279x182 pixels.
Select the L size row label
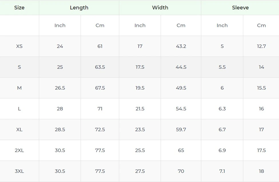(19, 109)
